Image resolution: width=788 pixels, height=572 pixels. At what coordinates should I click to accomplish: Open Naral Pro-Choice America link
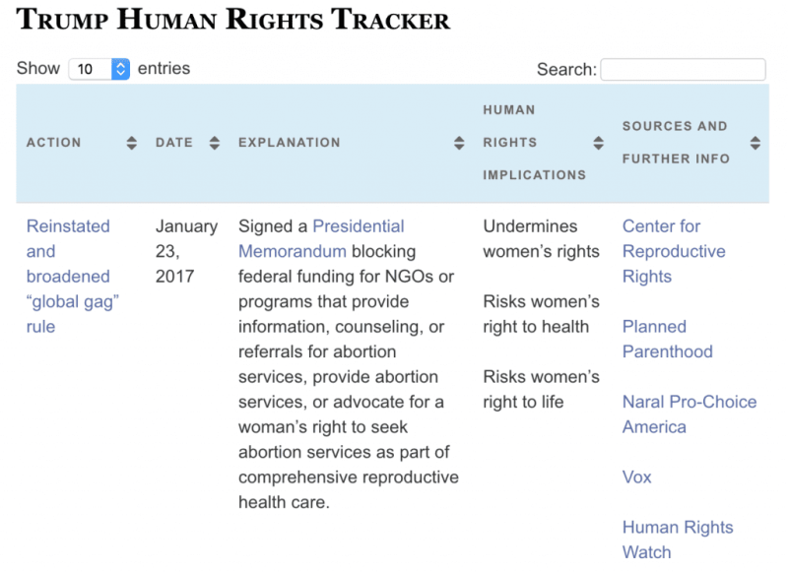pos(689,414)
